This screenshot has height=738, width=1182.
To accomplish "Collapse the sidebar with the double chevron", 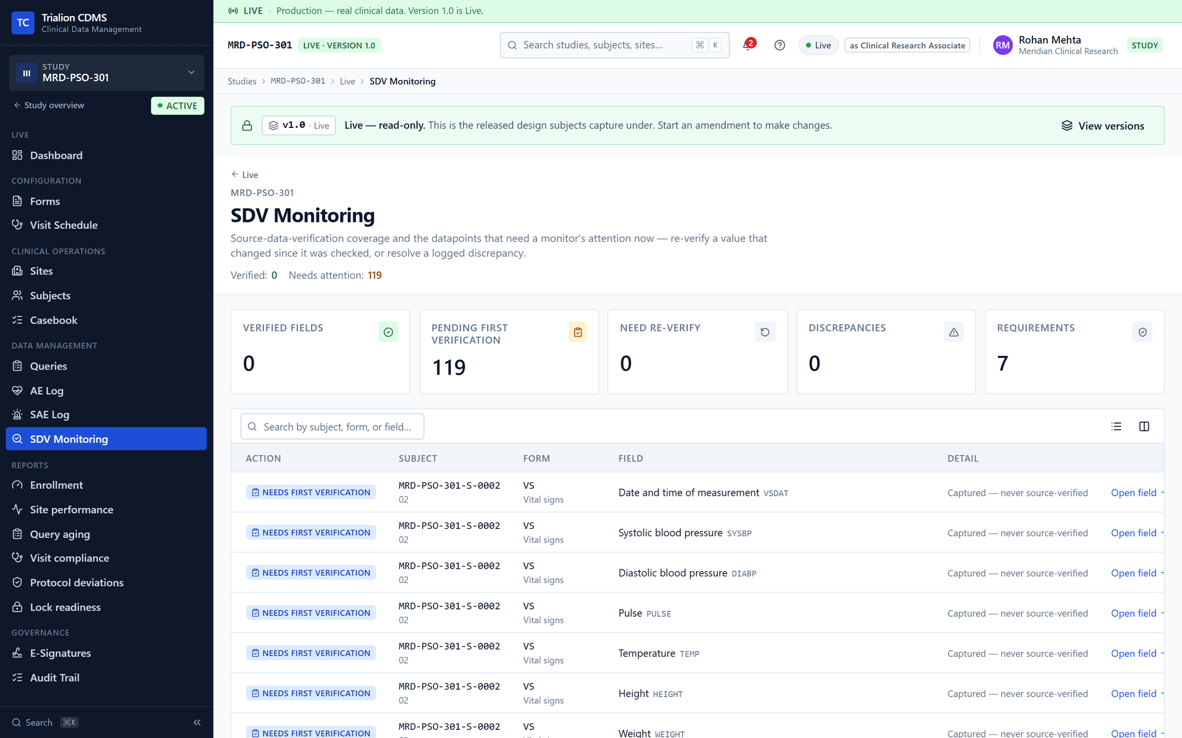I will click(197, 723).
